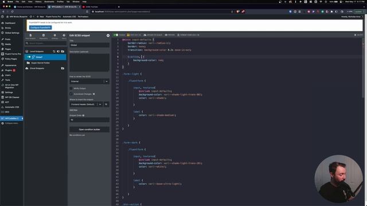
Task: Toggle the Autoreload Changes checkbox
Action: [x=71, y=94]
